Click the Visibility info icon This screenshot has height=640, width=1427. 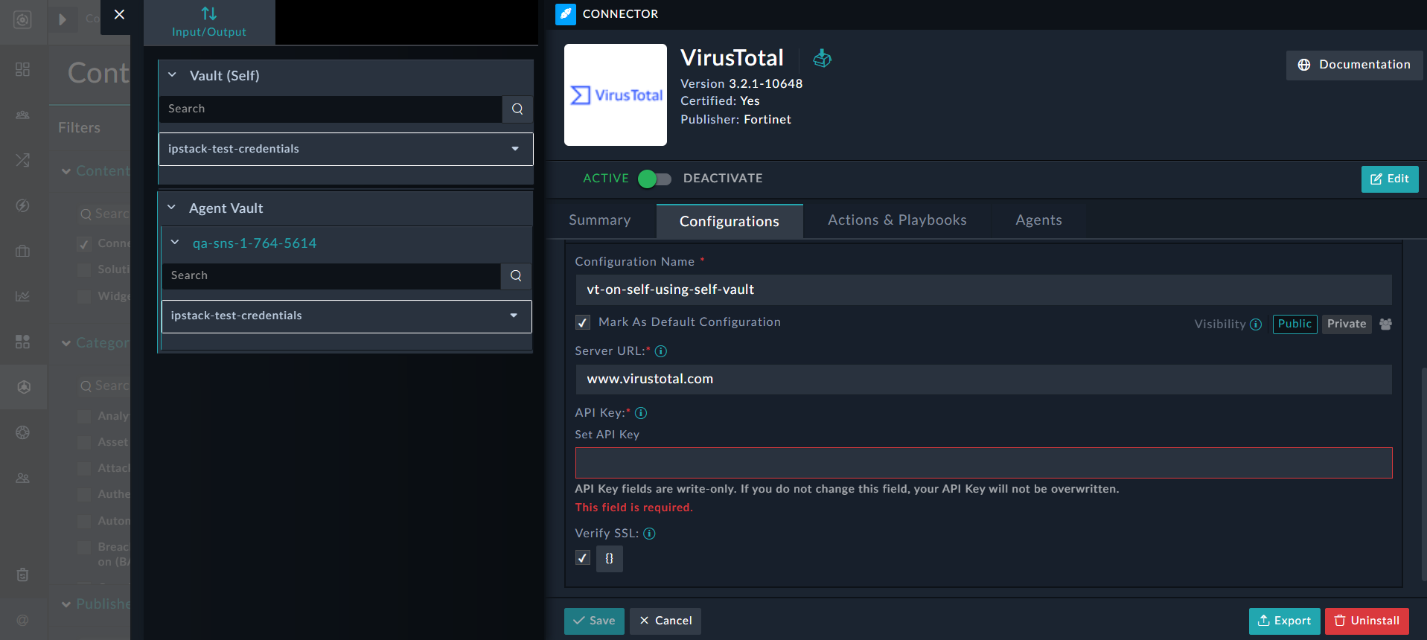(x=1256, y=324)
